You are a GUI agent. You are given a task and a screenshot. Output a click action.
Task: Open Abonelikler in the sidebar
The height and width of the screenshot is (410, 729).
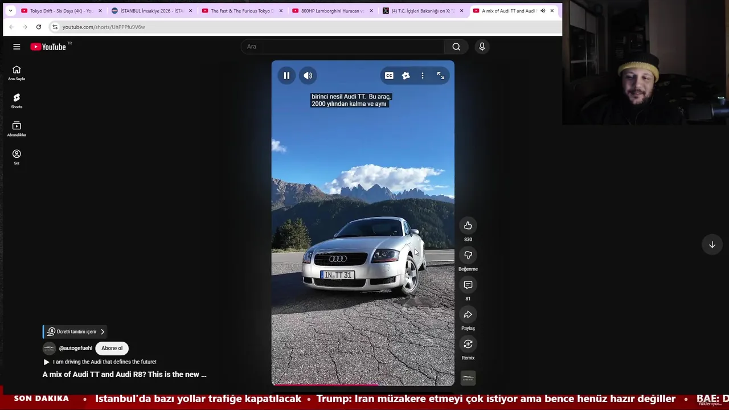17,129
